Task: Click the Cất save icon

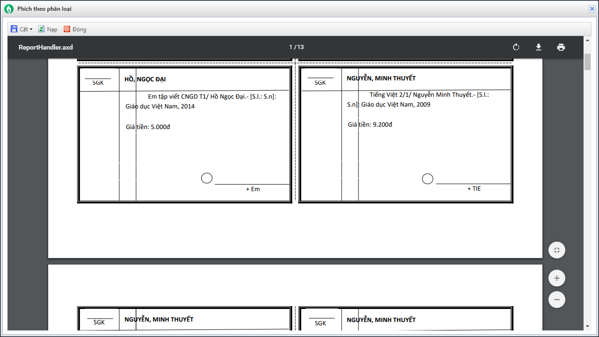Action: (14, 29)
